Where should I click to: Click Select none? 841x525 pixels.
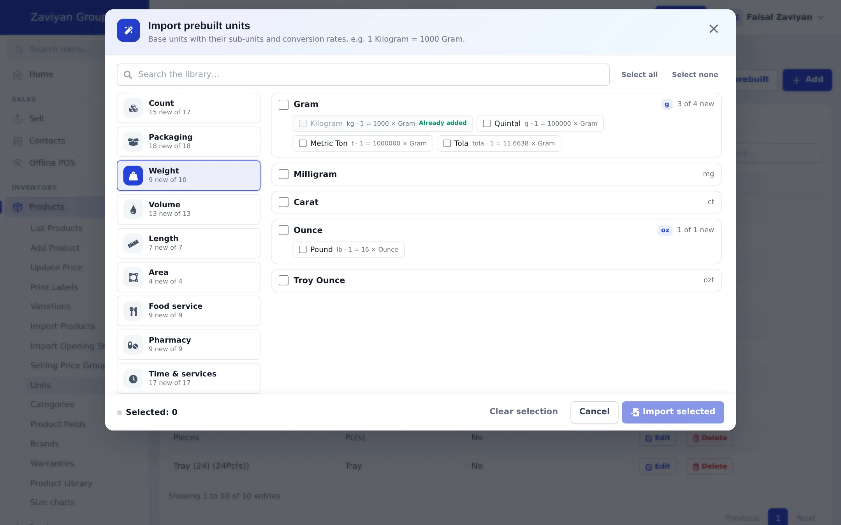pos(695,75)
